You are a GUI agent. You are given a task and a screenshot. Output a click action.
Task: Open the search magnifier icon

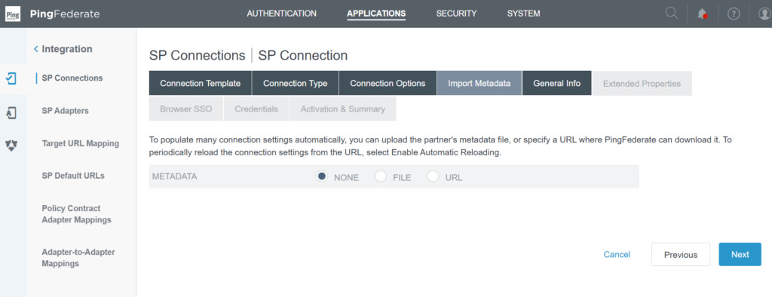(671, 14)
